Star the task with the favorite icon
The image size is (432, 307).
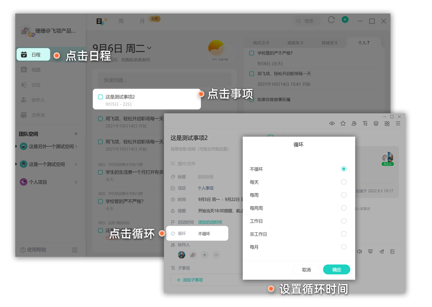coord(343,124)
